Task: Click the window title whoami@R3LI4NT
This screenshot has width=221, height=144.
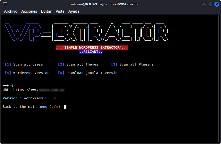Action: tap(105, 4)
